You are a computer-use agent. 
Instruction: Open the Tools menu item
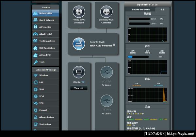(x=45, y=62)
